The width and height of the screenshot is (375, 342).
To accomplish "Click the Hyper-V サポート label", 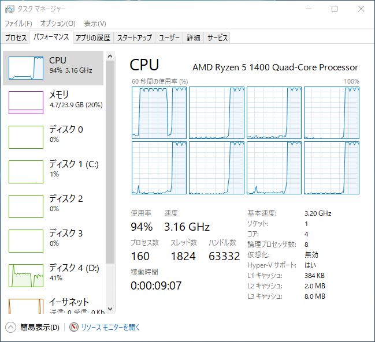I will [x=272, y=265].
